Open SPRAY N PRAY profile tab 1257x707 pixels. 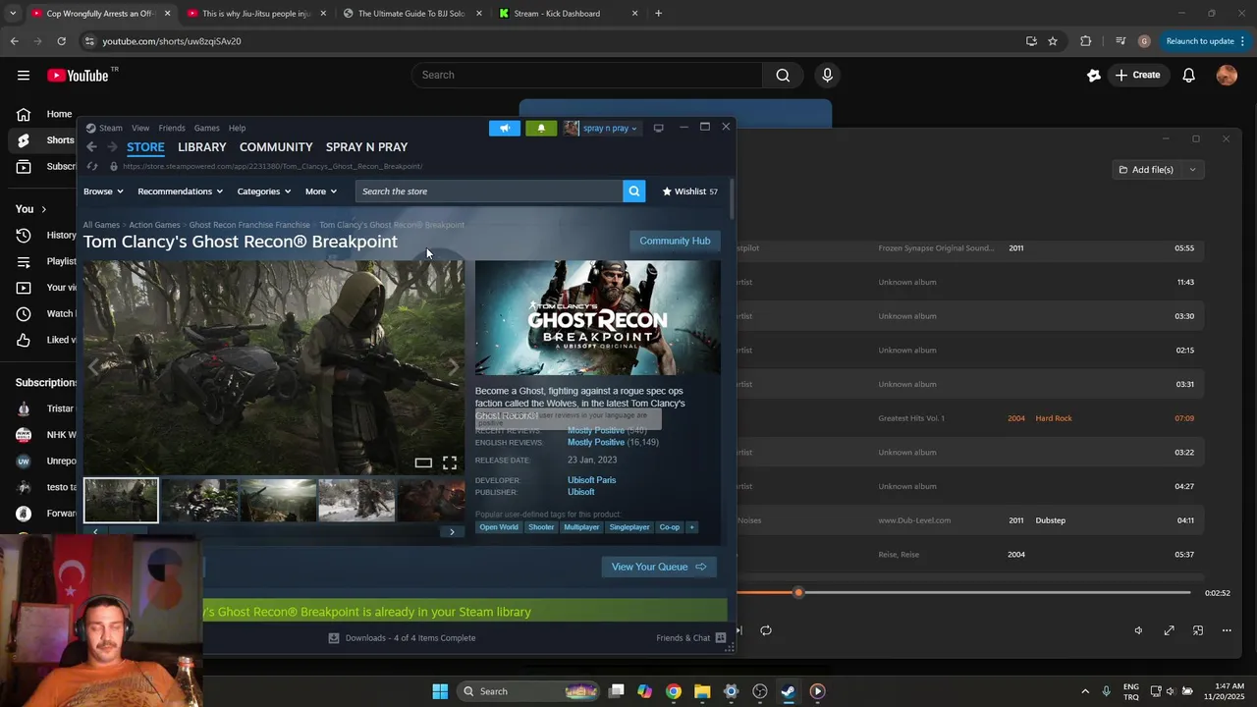click(366, 147)
